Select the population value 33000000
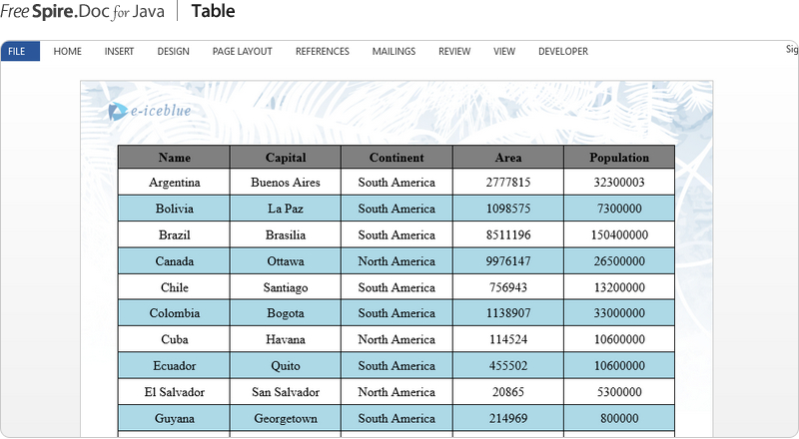799x439 pixels. tap(619, 313)
